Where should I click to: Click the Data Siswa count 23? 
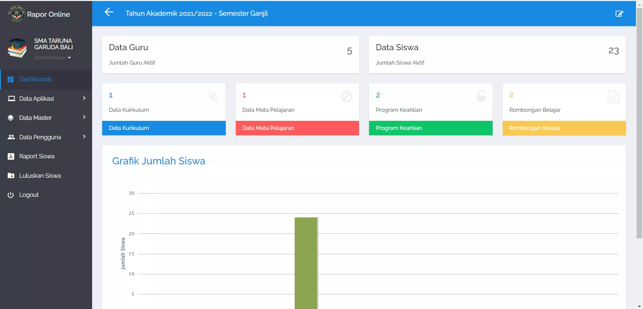[614, 51]
